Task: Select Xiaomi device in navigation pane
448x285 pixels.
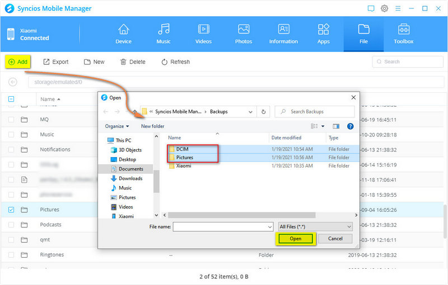Action: (x=122, y=216)
